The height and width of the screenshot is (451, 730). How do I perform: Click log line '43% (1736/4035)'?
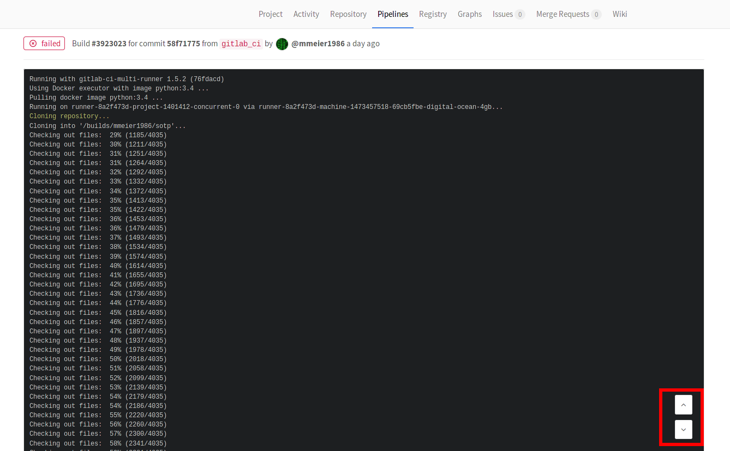98,294
